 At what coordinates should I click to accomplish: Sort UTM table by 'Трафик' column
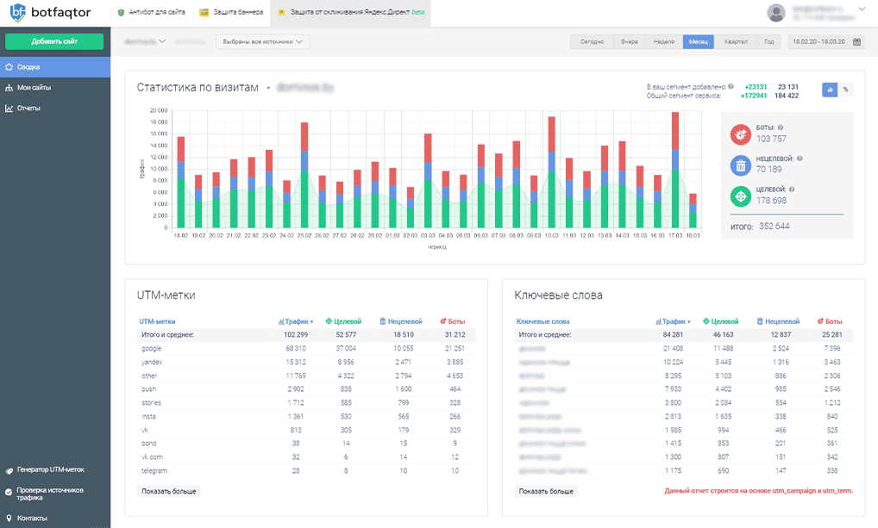click(296, 321)
